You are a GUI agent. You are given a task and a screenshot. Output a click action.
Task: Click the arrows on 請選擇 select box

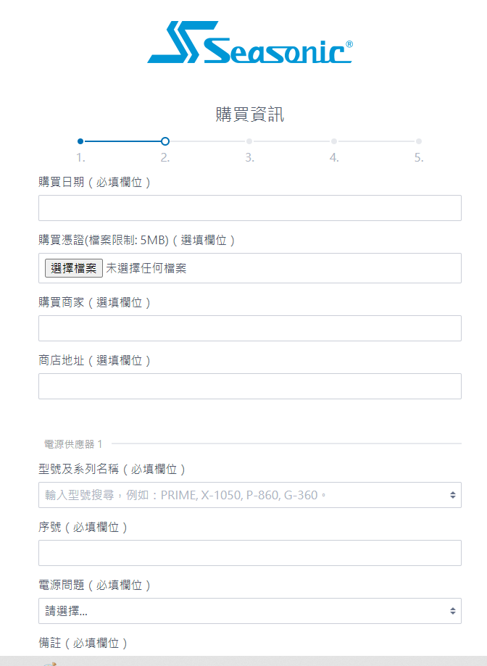tap(453, 611)
